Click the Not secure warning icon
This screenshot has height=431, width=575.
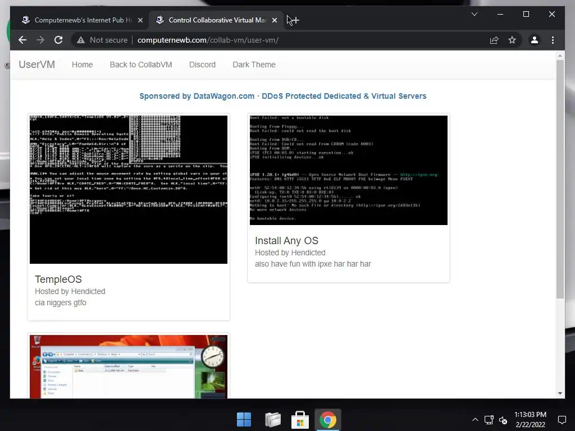(x=81, y=40)
